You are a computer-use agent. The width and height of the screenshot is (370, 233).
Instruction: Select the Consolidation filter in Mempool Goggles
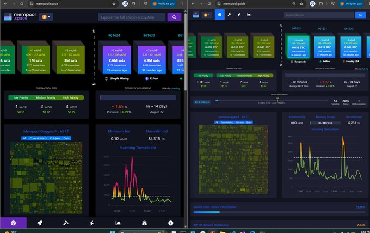[x=38, y=138]
